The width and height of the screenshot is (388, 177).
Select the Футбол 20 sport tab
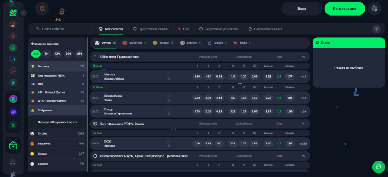click(105, 43)
